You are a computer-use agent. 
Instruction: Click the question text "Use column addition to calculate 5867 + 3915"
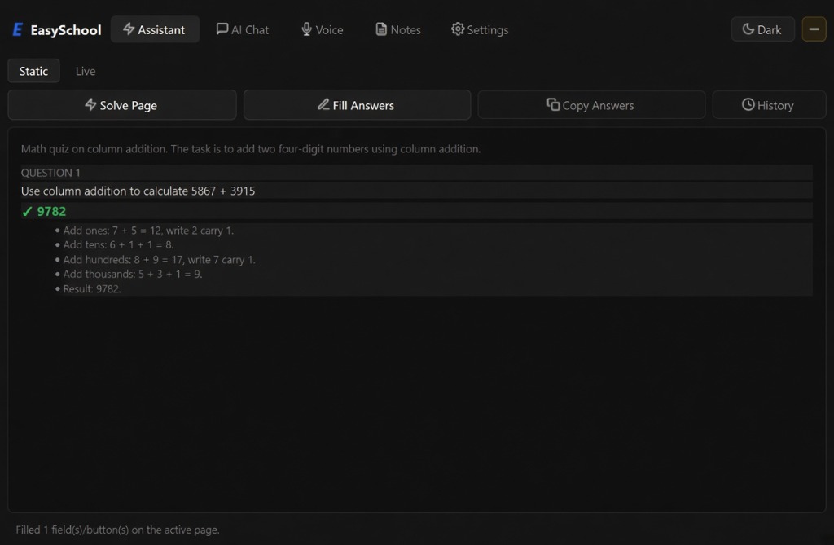tap(138, 191)
